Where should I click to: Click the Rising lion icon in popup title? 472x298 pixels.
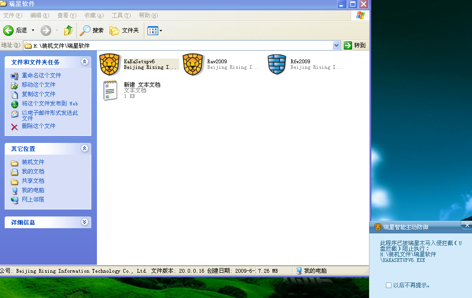click(377, 227)
